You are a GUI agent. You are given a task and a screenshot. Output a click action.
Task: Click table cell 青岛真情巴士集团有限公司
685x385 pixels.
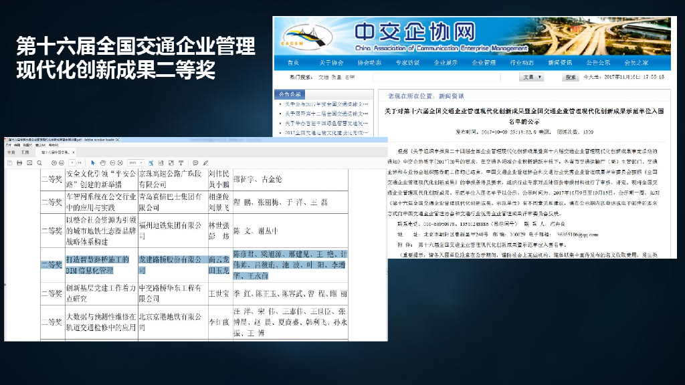click(x=173, y=202)
